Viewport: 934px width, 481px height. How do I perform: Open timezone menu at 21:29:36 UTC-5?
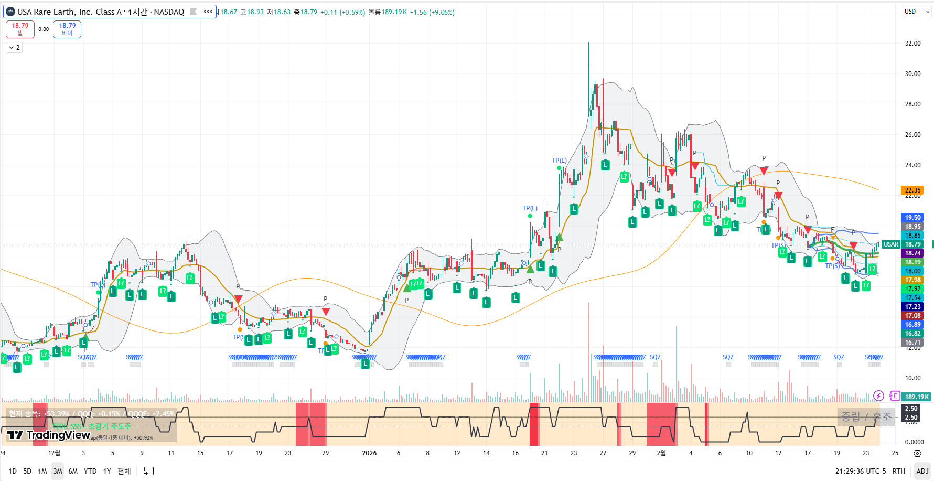861,471
